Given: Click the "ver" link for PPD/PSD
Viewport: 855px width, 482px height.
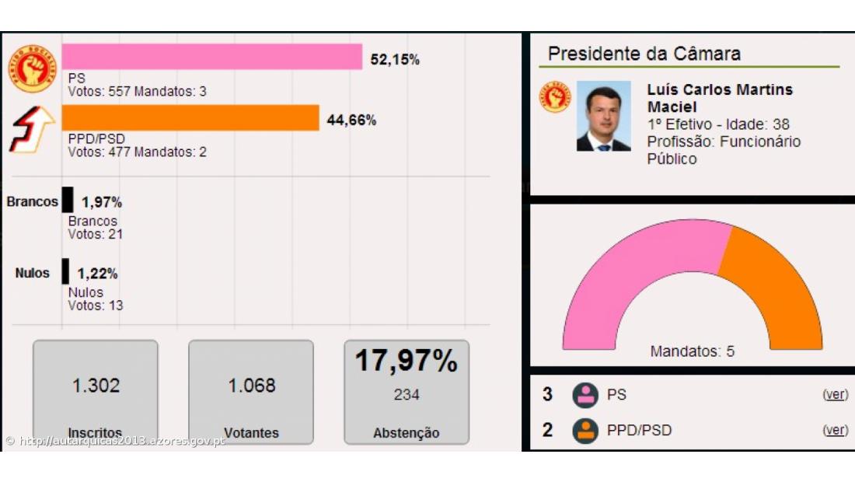Looking at the screenshot, I should point(835,431).
